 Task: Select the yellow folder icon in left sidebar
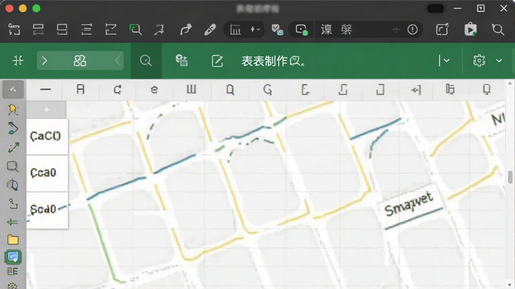pyautogui.click(x=13, y=240)
